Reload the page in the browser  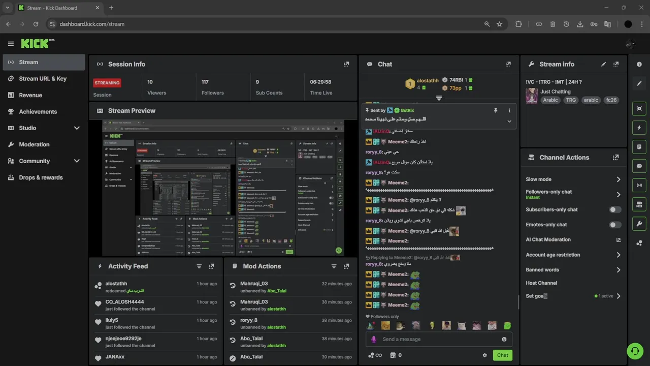(x=36, y=24)
